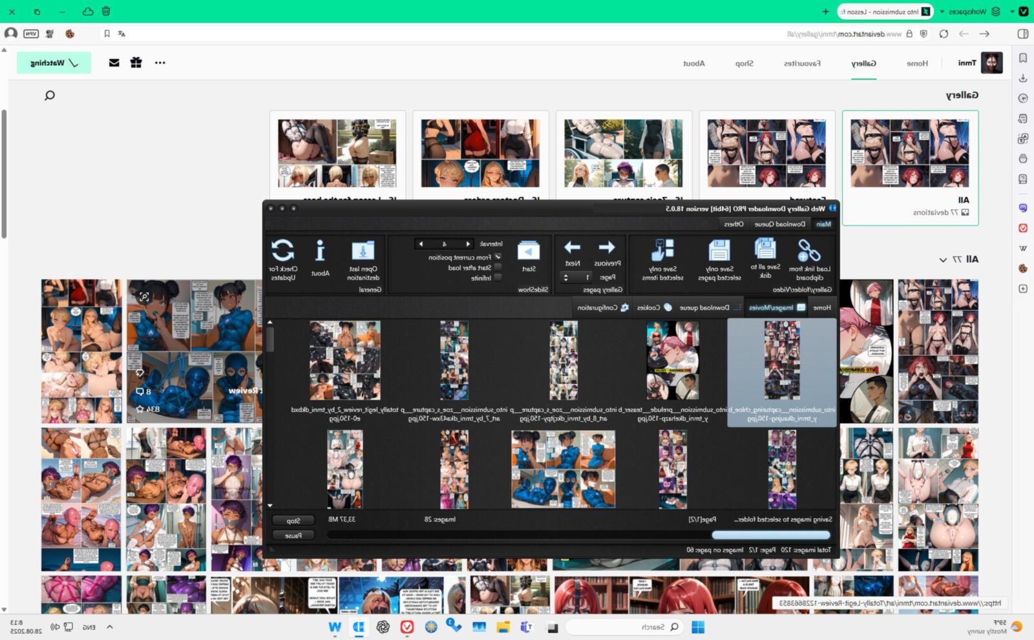Open the profile Home link
Screen dimensions: 1034x640
coord(917,63)
